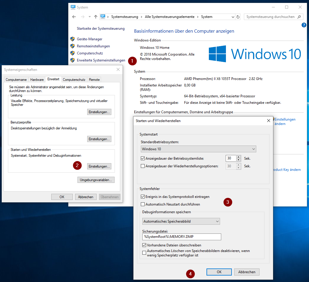Close Systemeigenschaften dialog with X
The height and width of the screenshot is (282, 309).
[118, 69]
